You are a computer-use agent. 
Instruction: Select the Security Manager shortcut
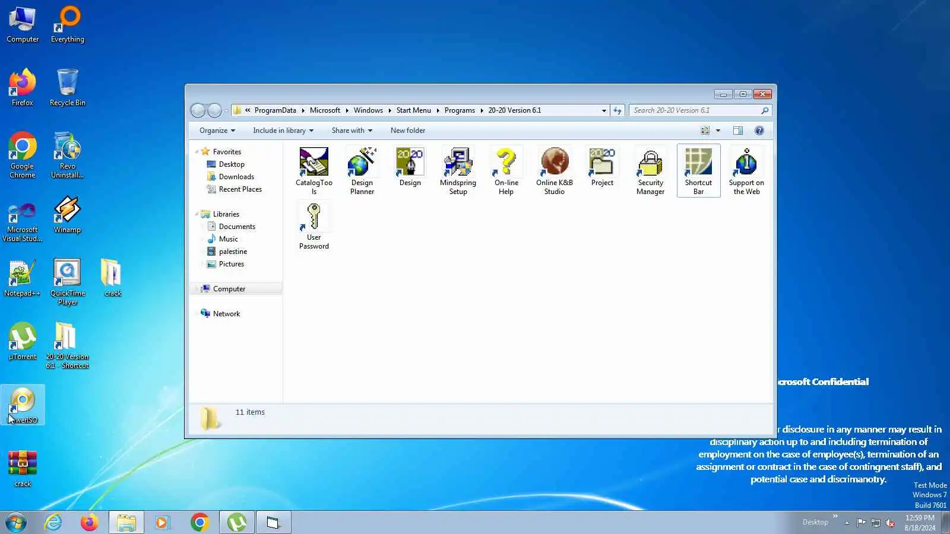650,170
